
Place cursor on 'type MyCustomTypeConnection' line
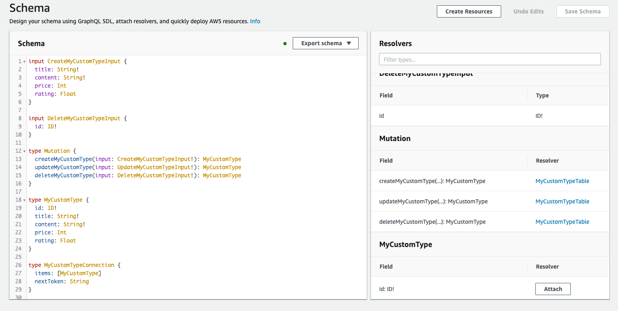pyautogui.click(x=75, y=265)
